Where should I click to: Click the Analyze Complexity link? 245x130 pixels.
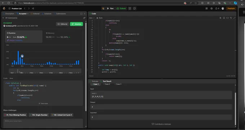click(x=15, y=40)
